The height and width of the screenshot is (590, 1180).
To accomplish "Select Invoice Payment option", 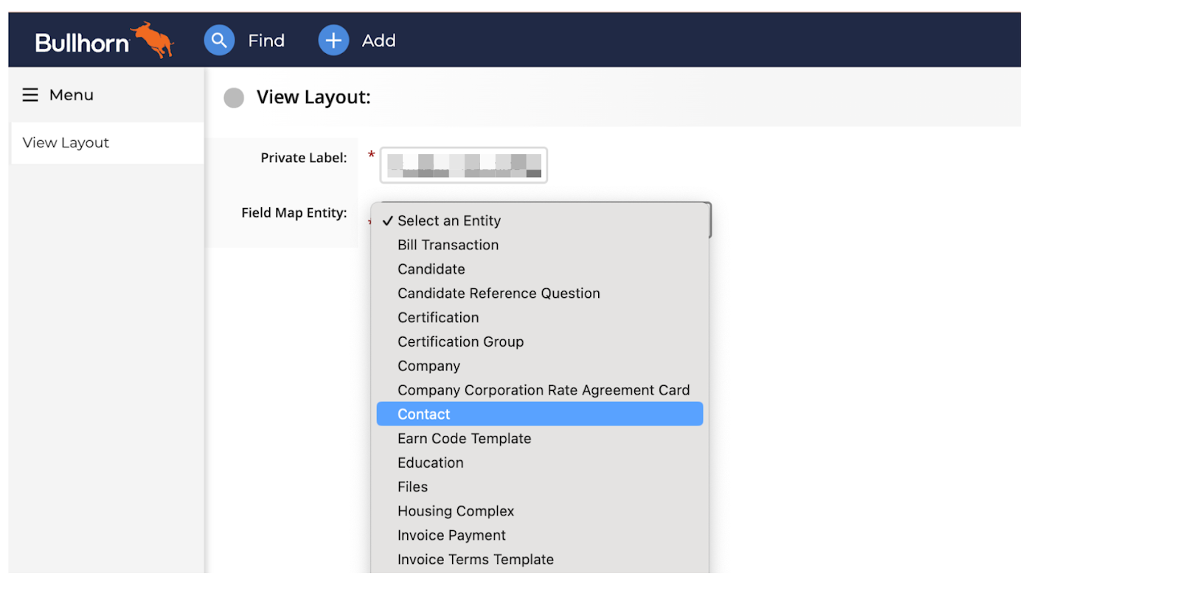I will [451, 535].
